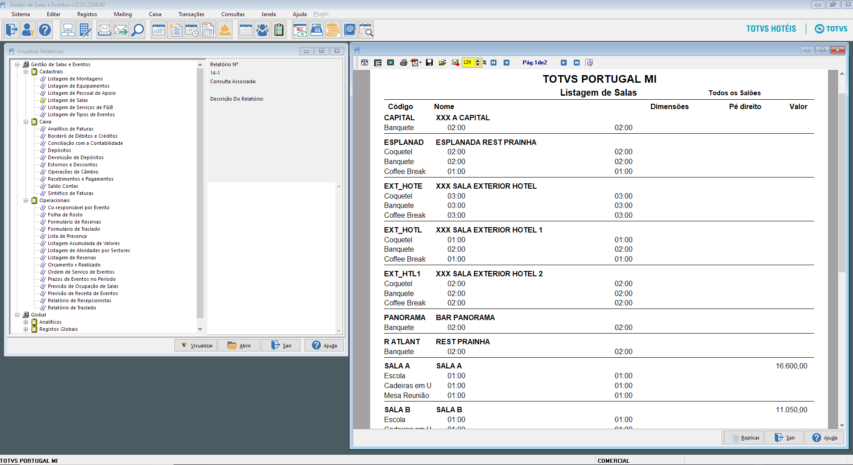Go to the next report page
This screenshot has height=465, width=853.
(x=564, y=63)
